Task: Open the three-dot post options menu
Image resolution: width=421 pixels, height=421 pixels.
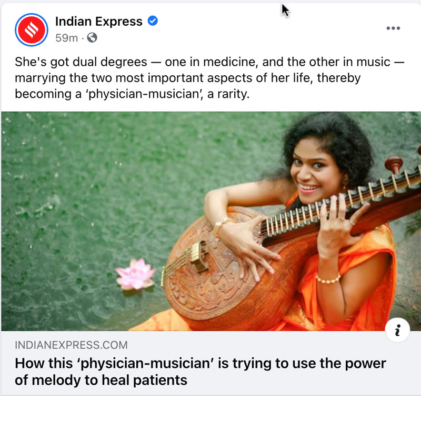Action: [x=393, y=28]
